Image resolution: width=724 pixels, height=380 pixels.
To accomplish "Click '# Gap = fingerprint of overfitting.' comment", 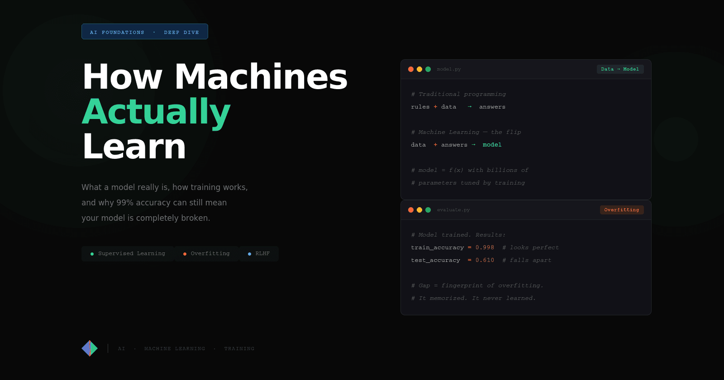I will [477, 285].
